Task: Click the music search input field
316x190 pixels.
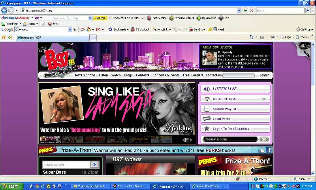Action: [66, 165]
